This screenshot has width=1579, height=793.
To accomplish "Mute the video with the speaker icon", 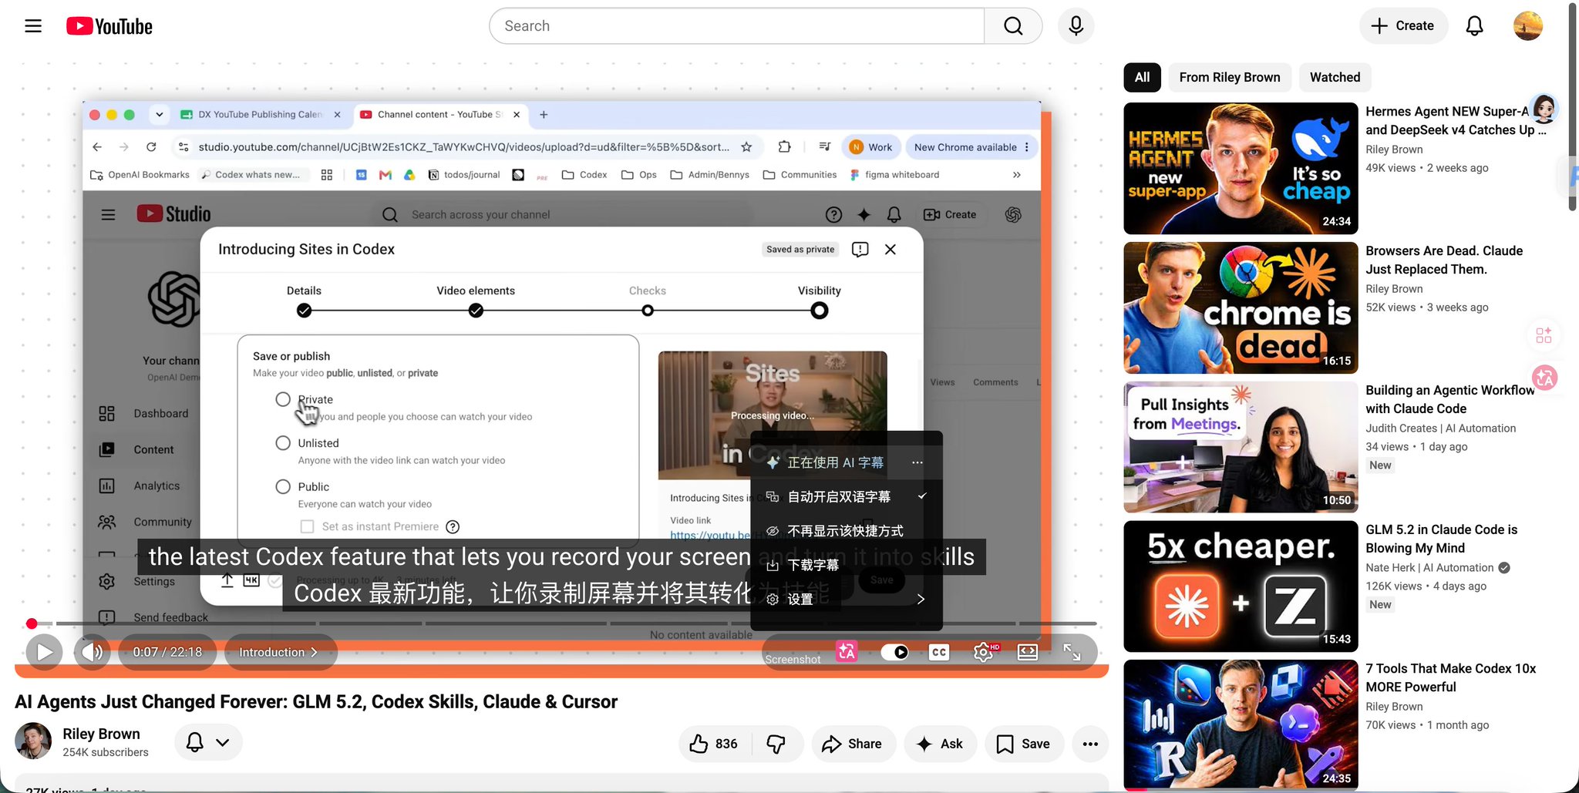I will (x=93, y=652).
